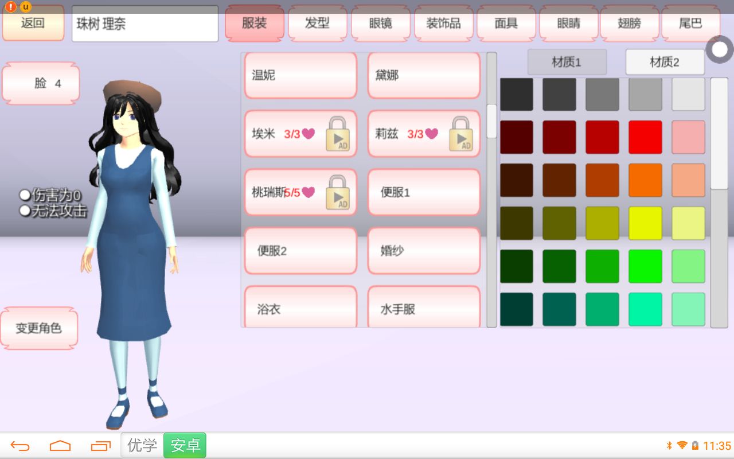Open the 发型 category tab

pos(317,24)
